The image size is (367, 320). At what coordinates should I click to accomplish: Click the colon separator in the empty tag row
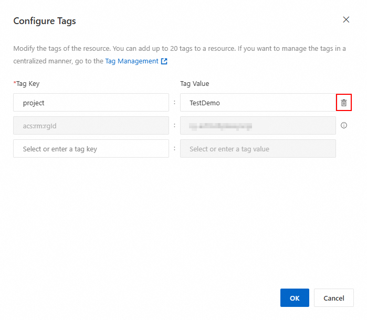coord(174,149)
